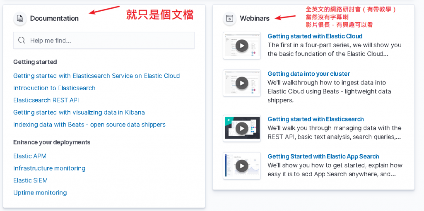
Task: Open Getting Started with Elastic App Search title
Action: [323, 156]
